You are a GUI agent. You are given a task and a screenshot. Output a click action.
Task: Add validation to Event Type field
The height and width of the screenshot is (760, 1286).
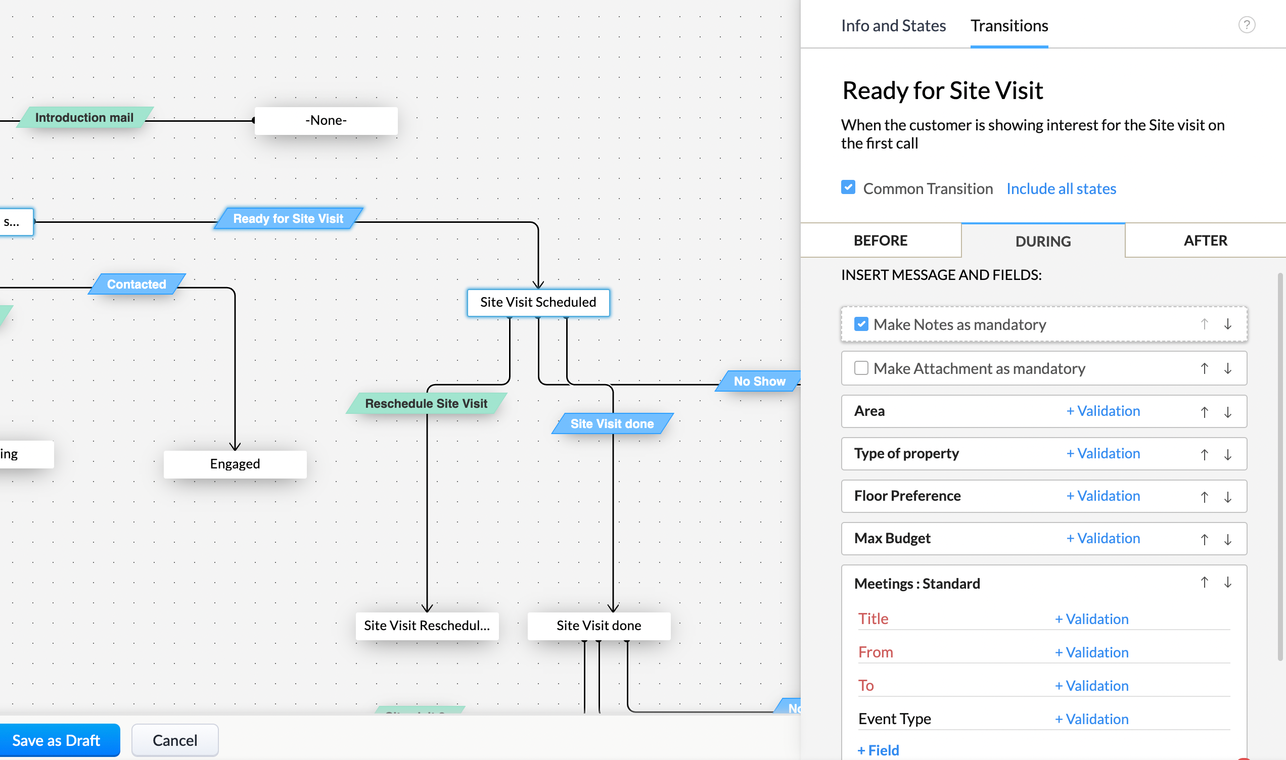click(x=1091, y=719)
